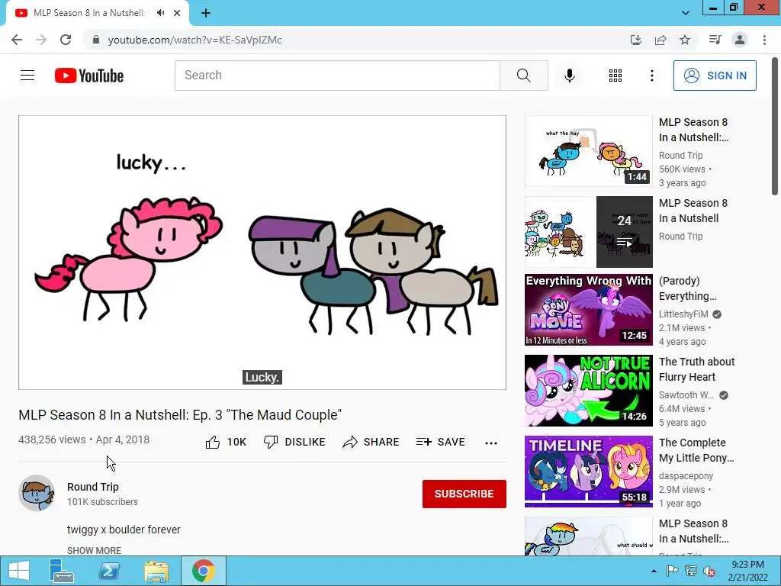Screen dimensions: 781x586
Task: Click SAVE to playlist icon
Action: [441, 442]
